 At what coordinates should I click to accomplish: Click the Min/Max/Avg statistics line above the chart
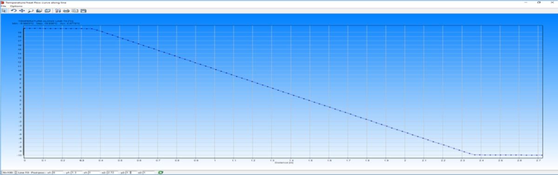[46, 24]
